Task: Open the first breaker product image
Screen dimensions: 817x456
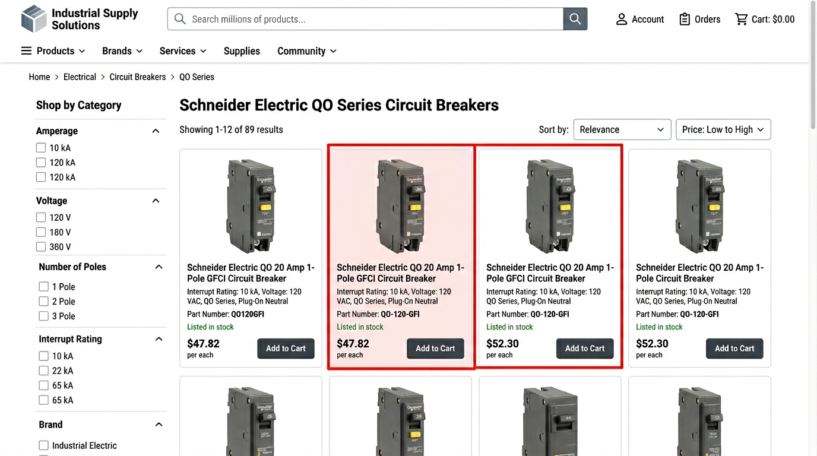Action: tap(251, 206)
